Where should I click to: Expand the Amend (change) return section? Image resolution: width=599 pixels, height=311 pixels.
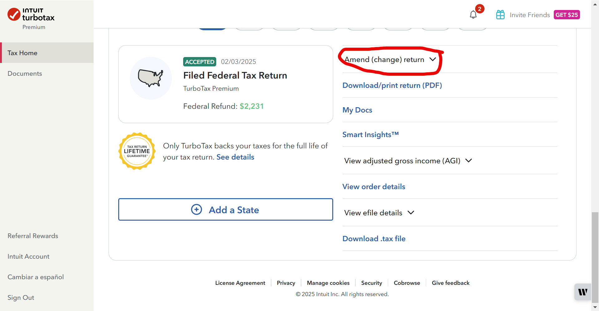click(390, 60)
